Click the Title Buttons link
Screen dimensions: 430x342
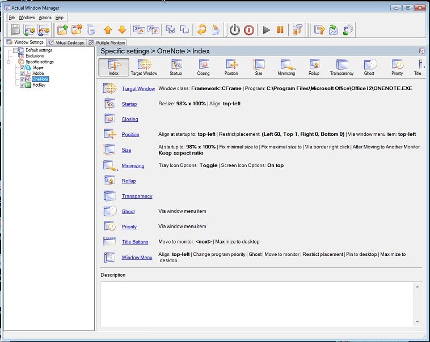coord(135,242)
